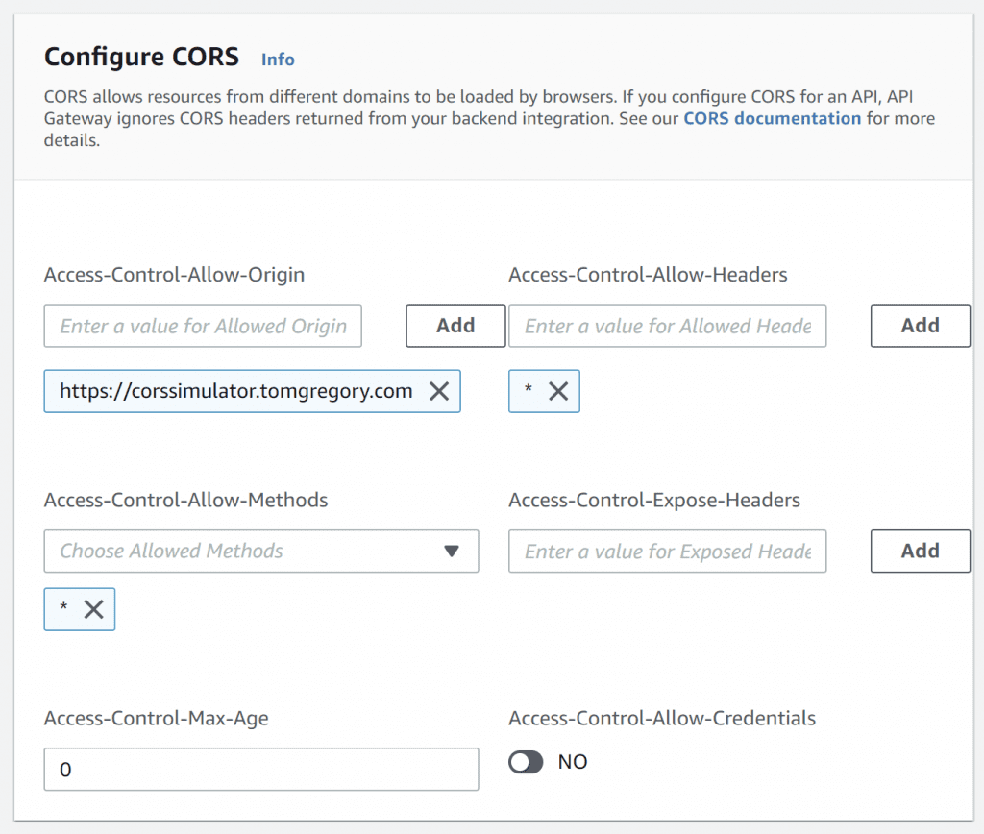Toggle the Access-Control-Allow-Credentials switch

[x=526, y=762]
